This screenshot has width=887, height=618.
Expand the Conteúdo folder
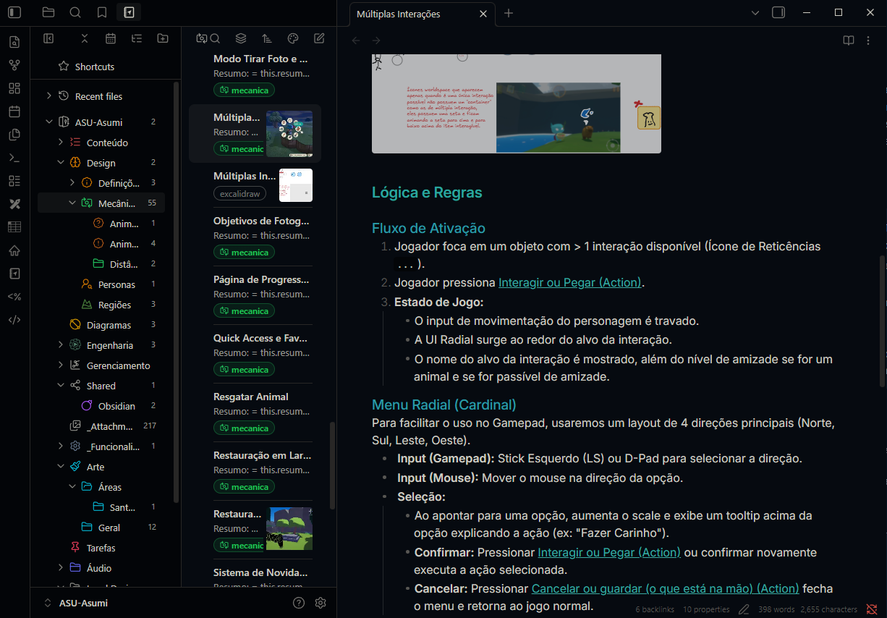(61, 143)
